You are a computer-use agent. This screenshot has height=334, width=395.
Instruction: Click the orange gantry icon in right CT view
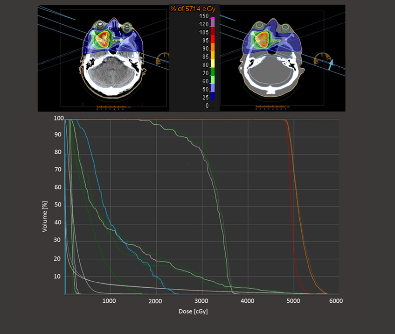tap(320, 59)
